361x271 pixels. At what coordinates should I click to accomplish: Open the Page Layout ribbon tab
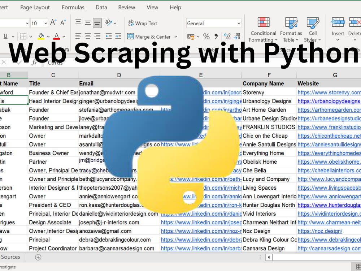[x=35, y=8]
